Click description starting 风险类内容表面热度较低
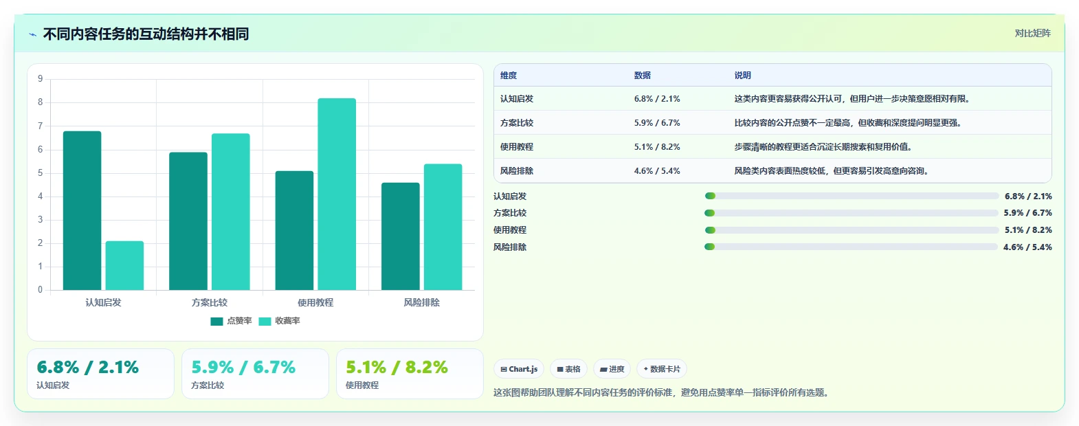Image resolution: width=1079 pixels, height=426 pixels. click(832, 171)
